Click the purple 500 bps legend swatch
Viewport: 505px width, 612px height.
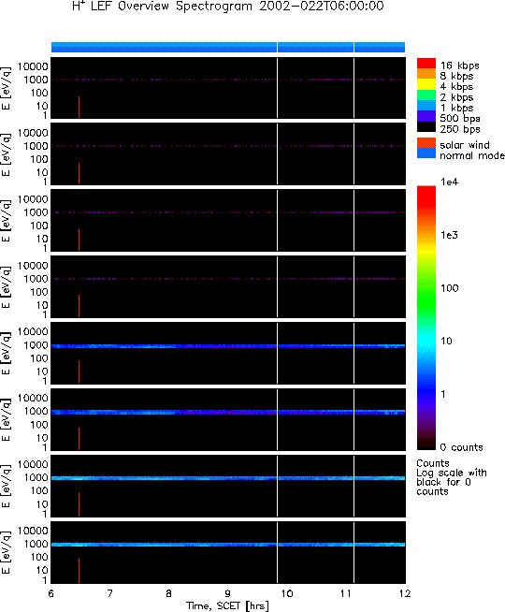(x=426, y=116)
